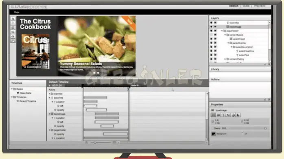Click the Citrus book cover image on stage

pyautogui.click(x=35, y=52)
